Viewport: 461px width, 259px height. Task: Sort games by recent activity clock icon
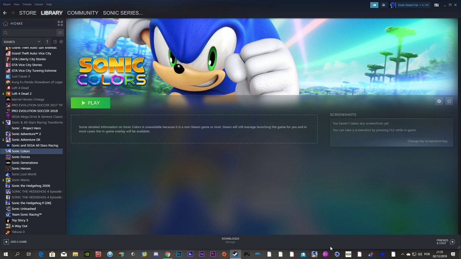[55, 41]
